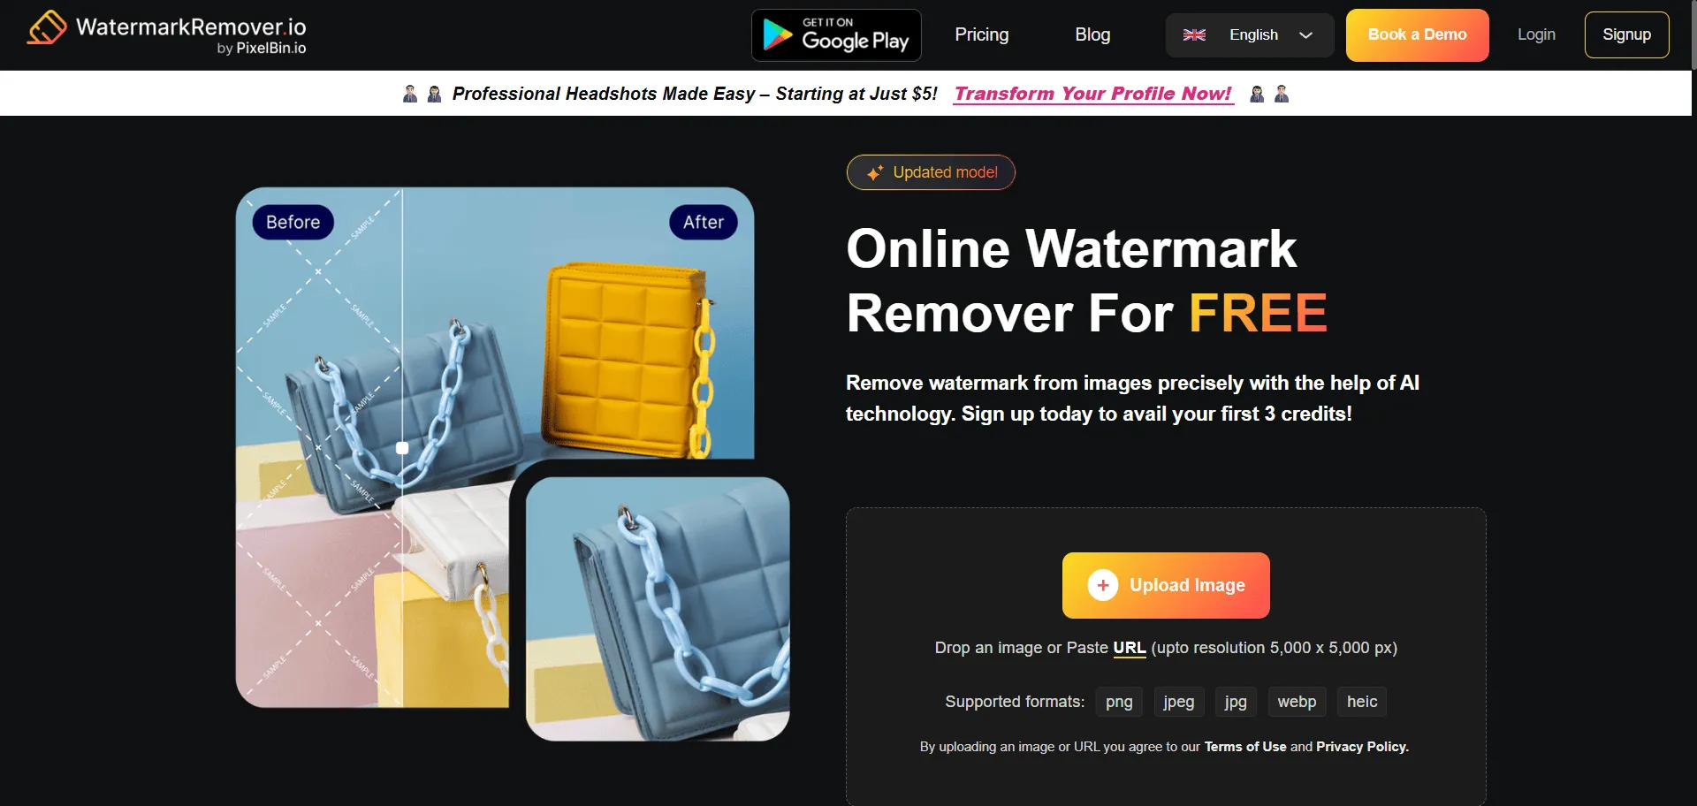This screenshot has height=806, width=1697.
Task: Click the WatermarkRemover.io logo icon
Action: pyautogui.click(x=47, y=27)
